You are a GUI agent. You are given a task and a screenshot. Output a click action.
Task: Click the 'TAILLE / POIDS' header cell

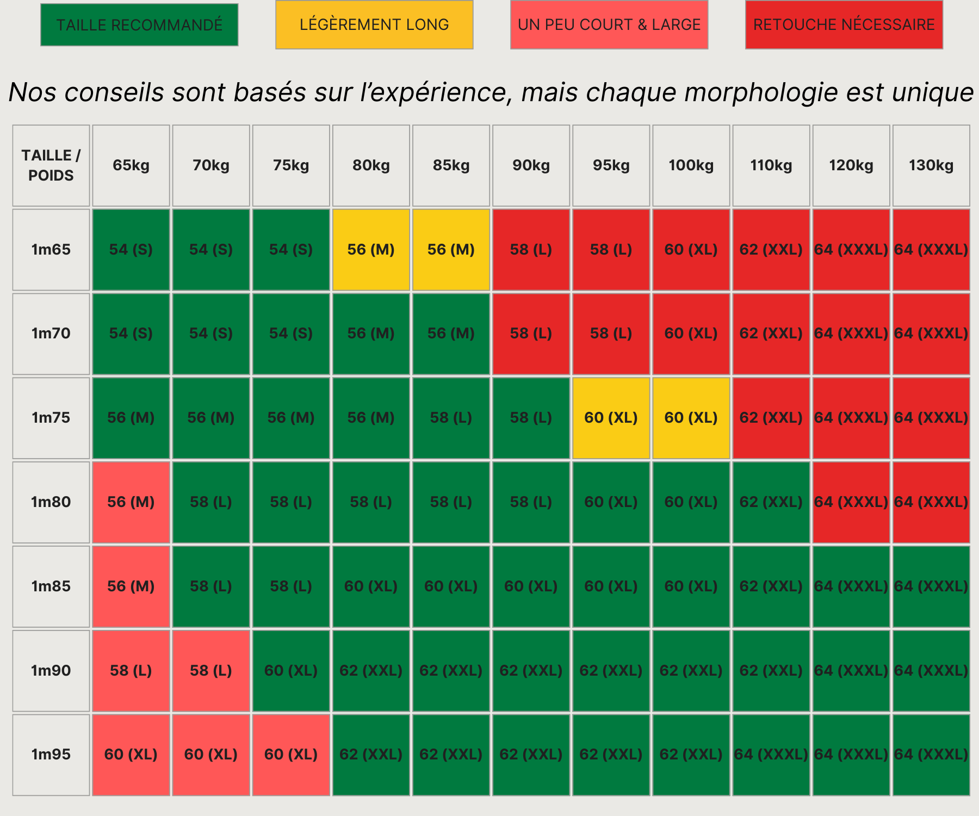(51, 165)
